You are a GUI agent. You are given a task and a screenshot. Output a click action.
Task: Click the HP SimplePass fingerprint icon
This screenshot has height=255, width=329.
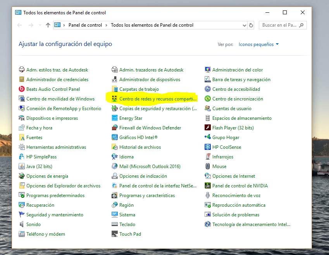click(22, 157)
